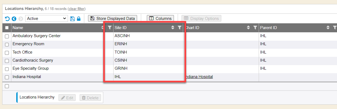Sort by the Parent ID column
The height and width of the screenshot is (109, 337).
[328, 27]
